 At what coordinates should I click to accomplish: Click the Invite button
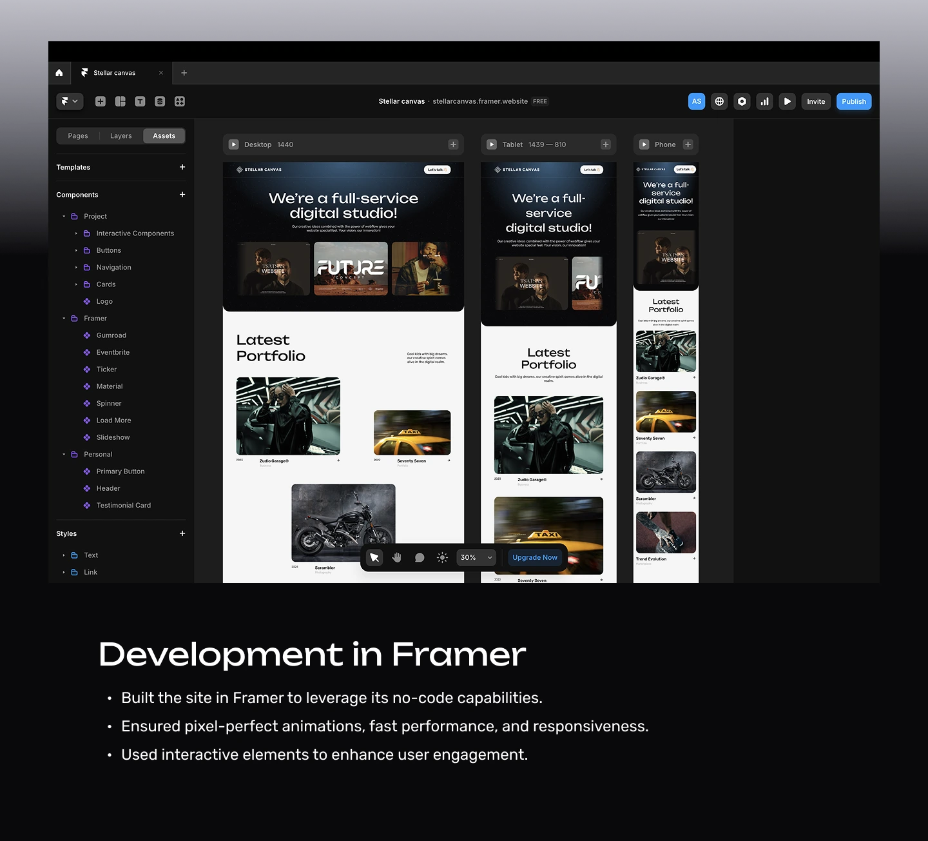[x=816, y=101]
